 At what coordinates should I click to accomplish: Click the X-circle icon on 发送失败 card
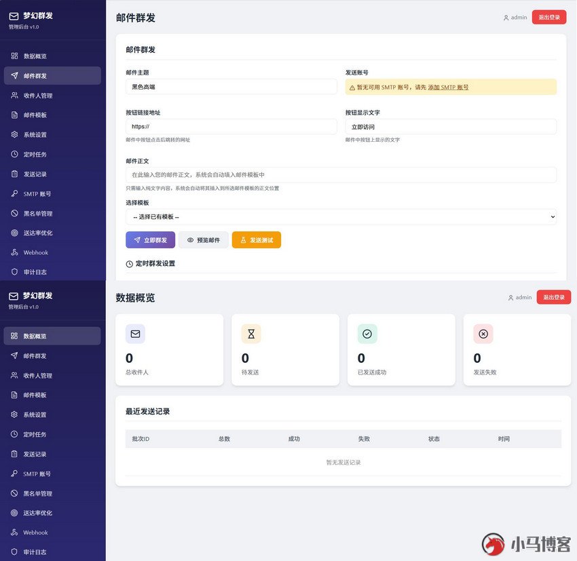tap(483, 334)
